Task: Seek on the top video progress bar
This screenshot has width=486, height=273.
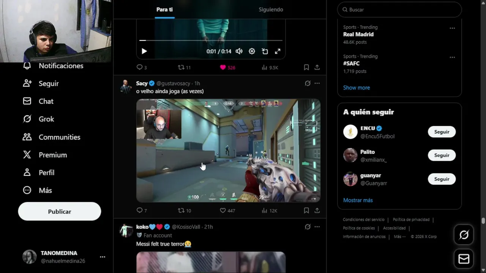Action: tap(211, 40)
